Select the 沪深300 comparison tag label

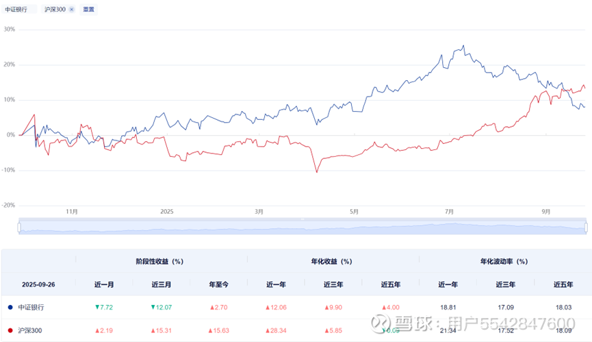pyautogui.click(x=55, y=10)
